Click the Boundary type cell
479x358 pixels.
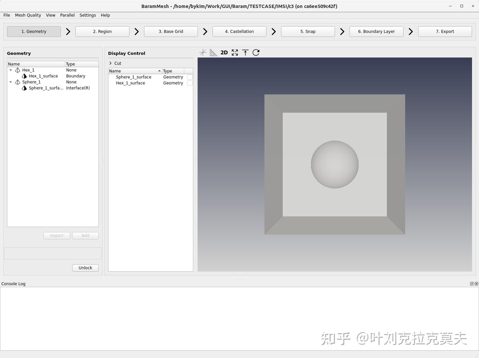76,76
